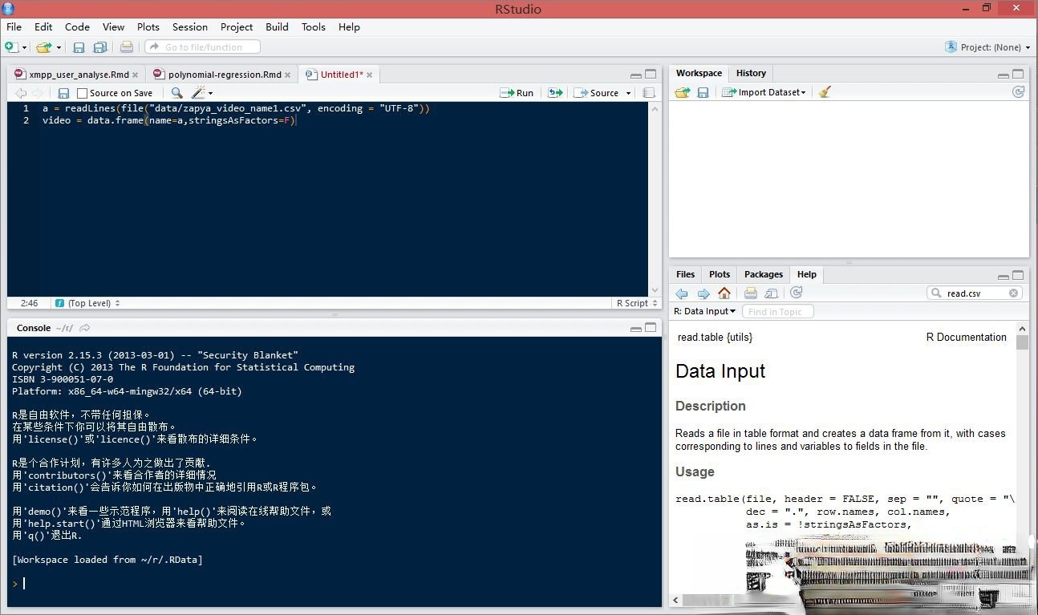Close the xmpp_user_analyse.Rmd tab
This screenshot has height=615, width=1038.
pyautogui.click(x=136, y=75)
